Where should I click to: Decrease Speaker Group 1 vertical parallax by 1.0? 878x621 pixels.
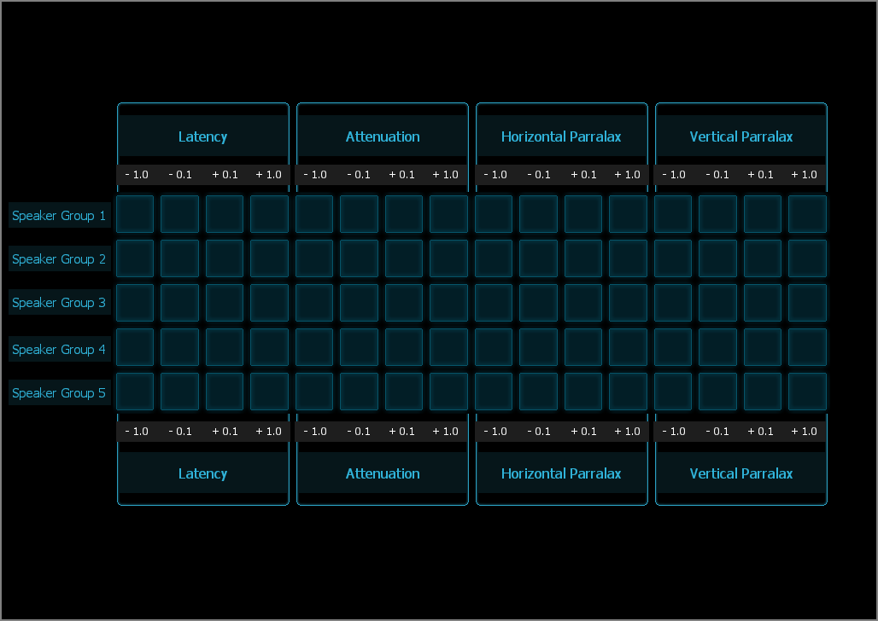[673, 214]
